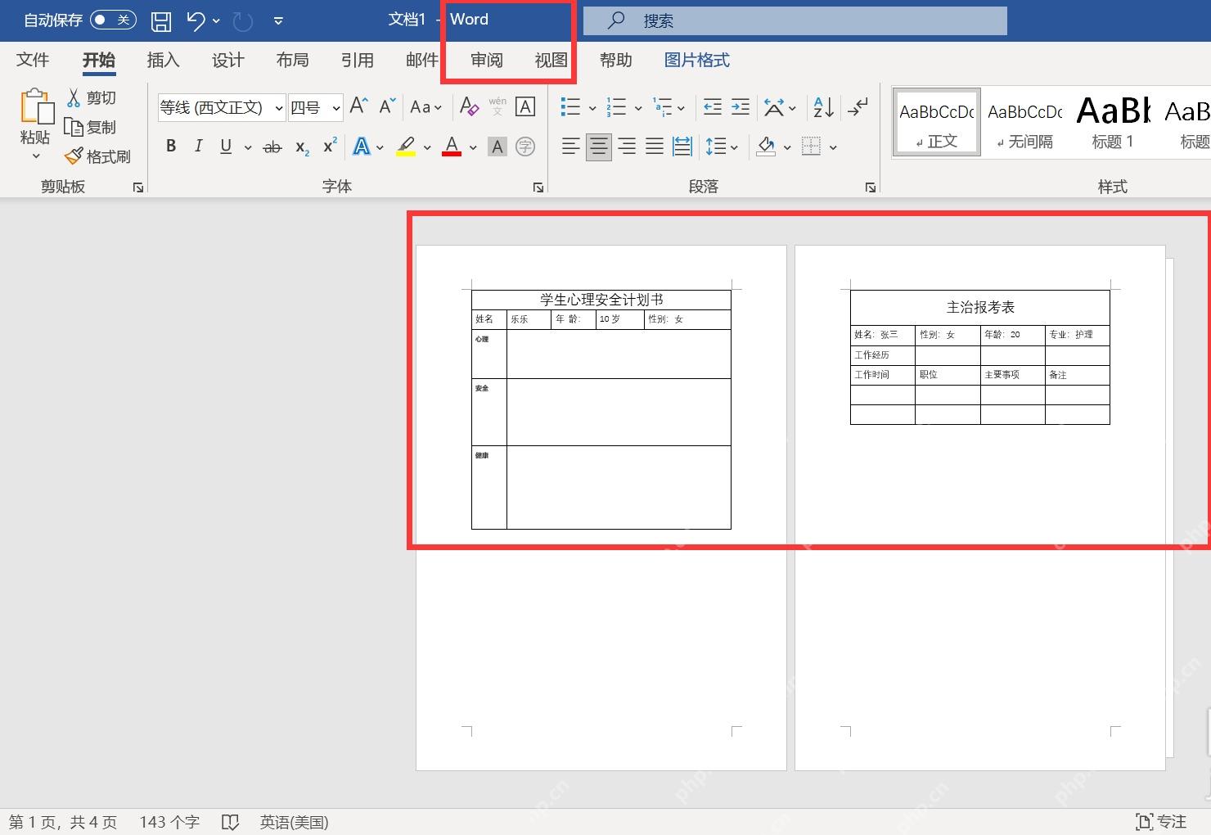Open the Picture Format tab
This screenshot has width=1211, height=835.
coord(696,60)
